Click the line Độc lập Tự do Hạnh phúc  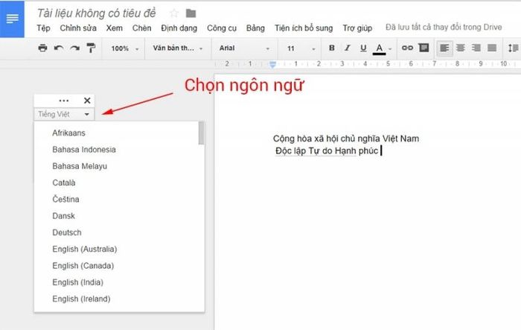pyautogui.click(x=327, y=150)
